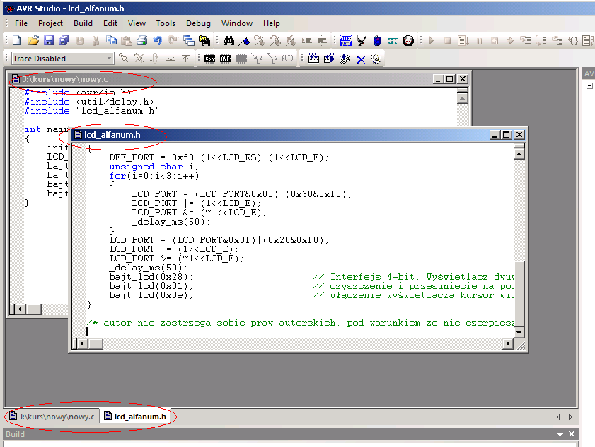The image size is (595, 447).
Task: Save the current file with the floppy icon
Action: [48, 41]
